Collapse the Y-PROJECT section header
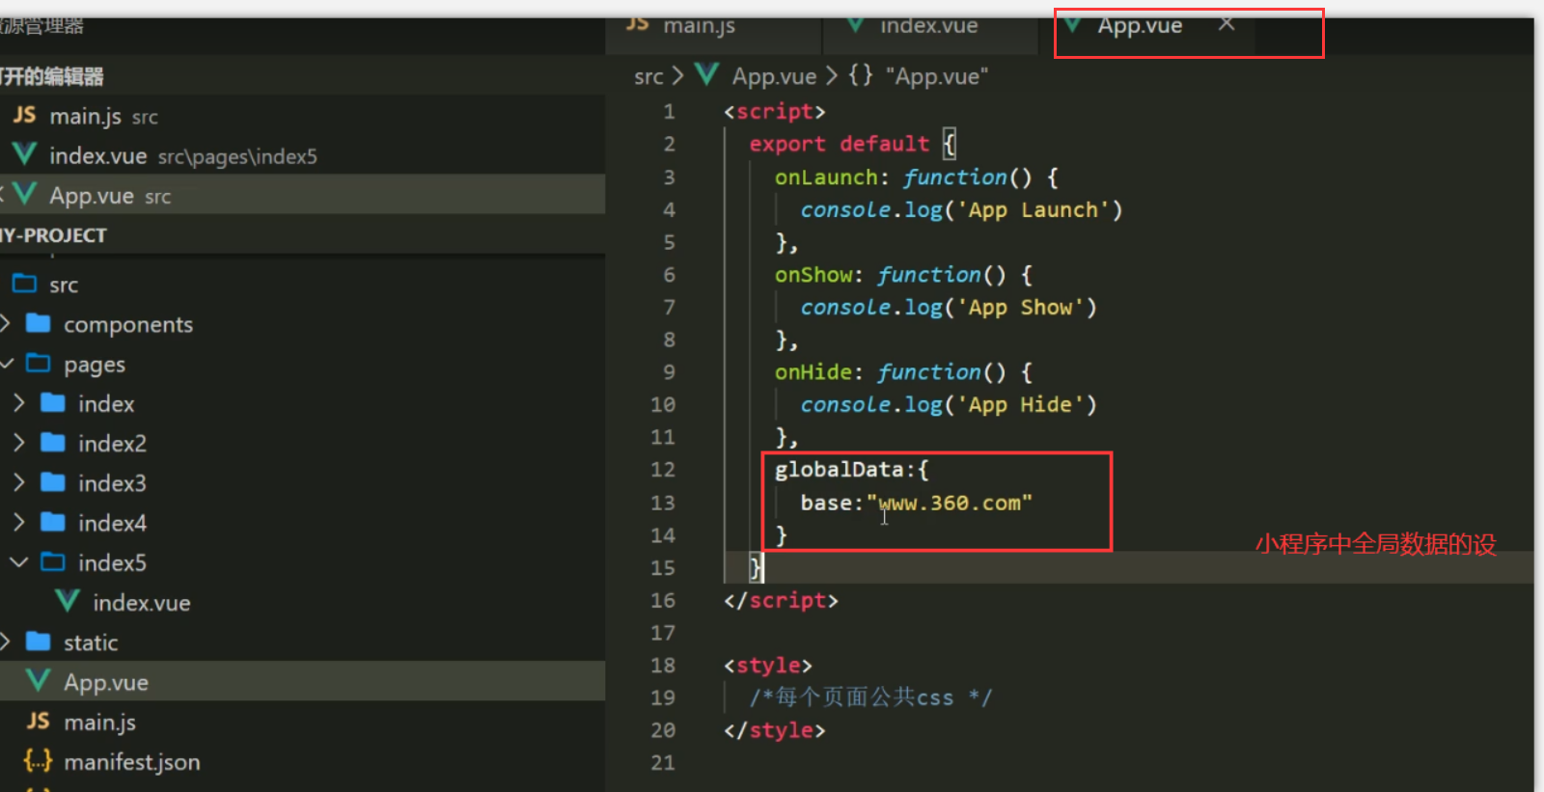The image size is (1544, 792). click(x=302, y=234)
